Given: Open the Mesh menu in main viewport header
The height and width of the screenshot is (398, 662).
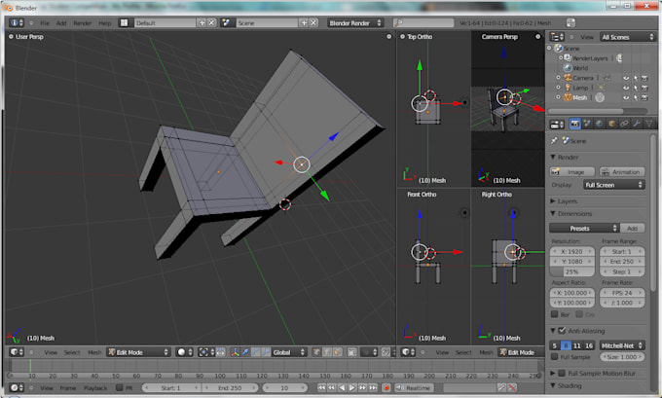Looking at the screenshot, I should pos(94,352).
